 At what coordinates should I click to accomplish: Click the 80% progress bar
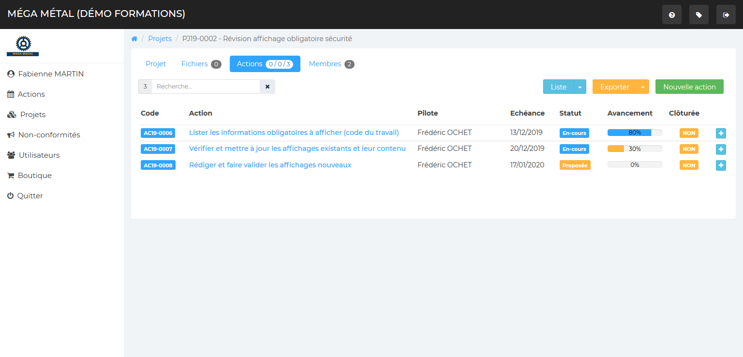634,133
